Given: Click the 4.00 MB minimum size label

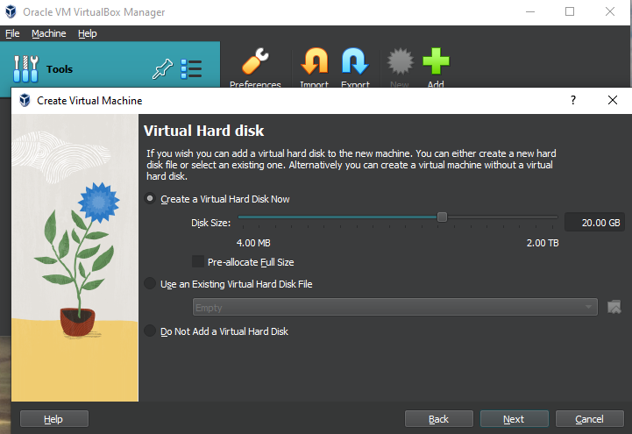Looking at the screenshot, I should coord(253,243).
